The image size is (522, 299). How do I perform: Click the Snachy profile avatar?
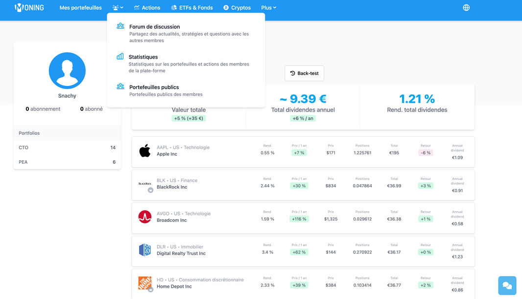pyautogui.click(x=67, y=70)
